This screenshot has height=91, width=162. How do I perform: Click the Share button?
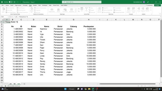(x=157, y=5)
